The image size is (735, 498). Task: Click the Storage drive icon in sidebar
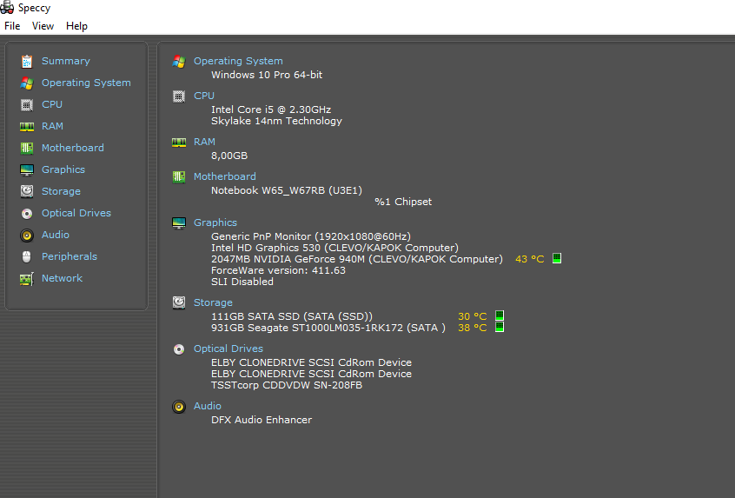click(x=27, y=191)
